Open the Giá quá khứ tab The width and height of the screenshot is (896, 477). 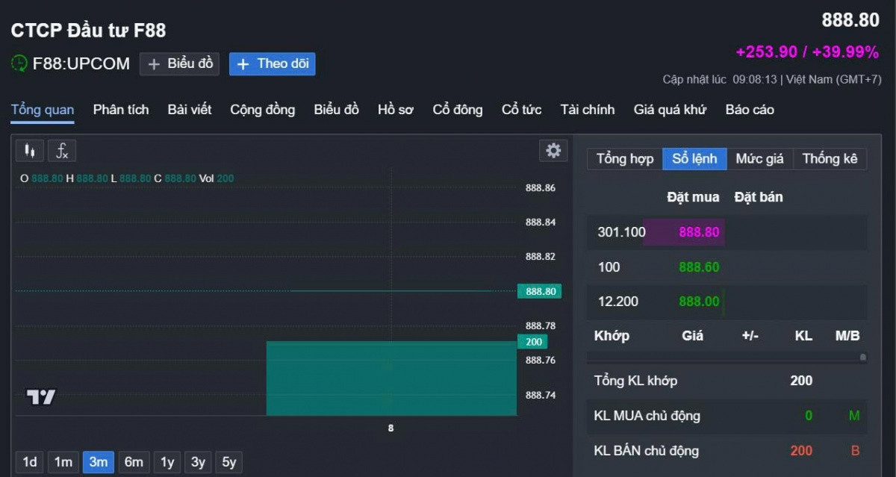(670, 110)
